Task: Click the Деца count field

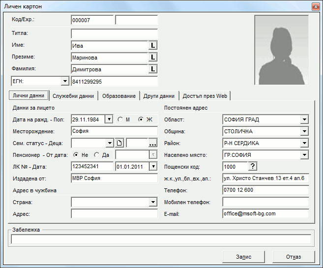Action: [137, 143]
